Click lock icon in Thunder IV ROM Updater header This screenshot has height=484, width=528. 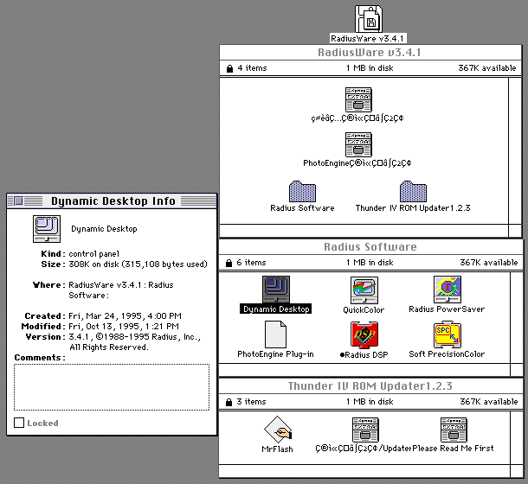click(x=229, y=402)
